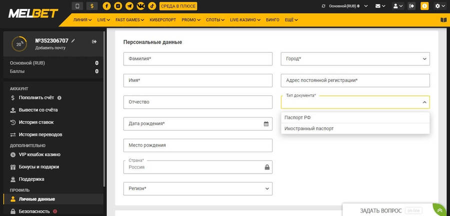Screen dimensions: 450x216
Task: Click the pencil icon beside account number
Action: pos(73,40)
